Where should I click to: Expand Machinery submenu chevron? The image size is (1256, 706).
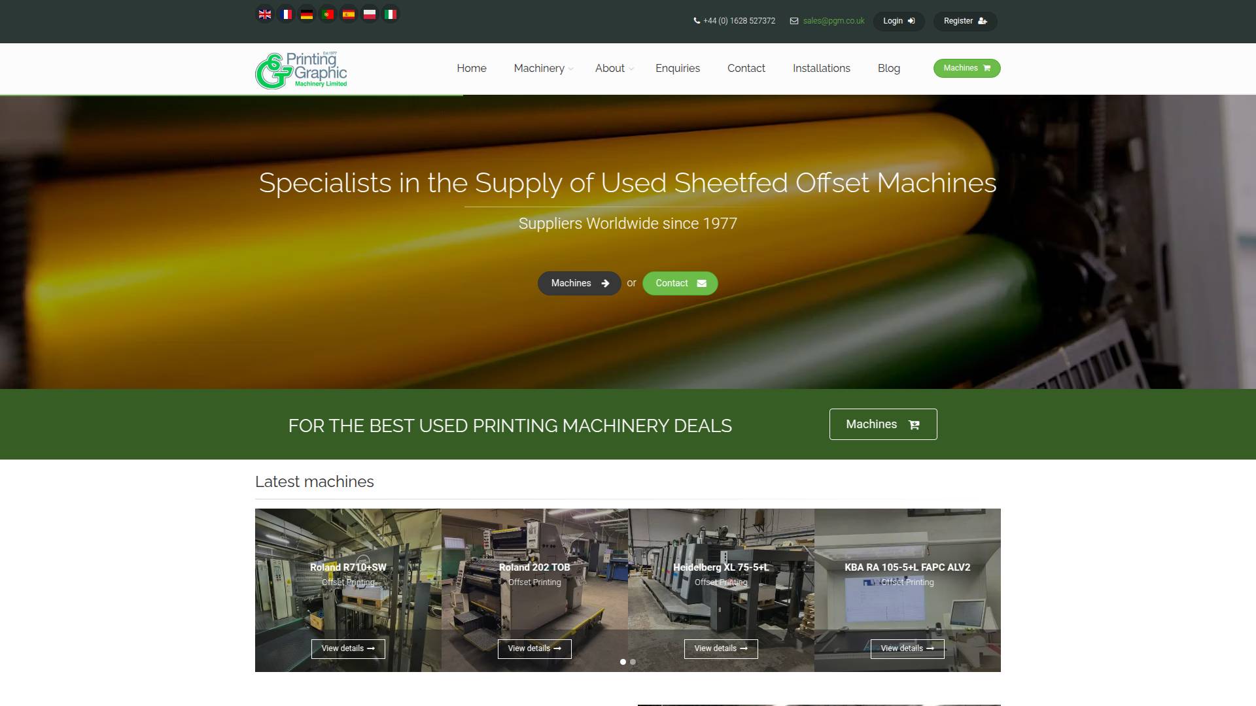point(572,69)
